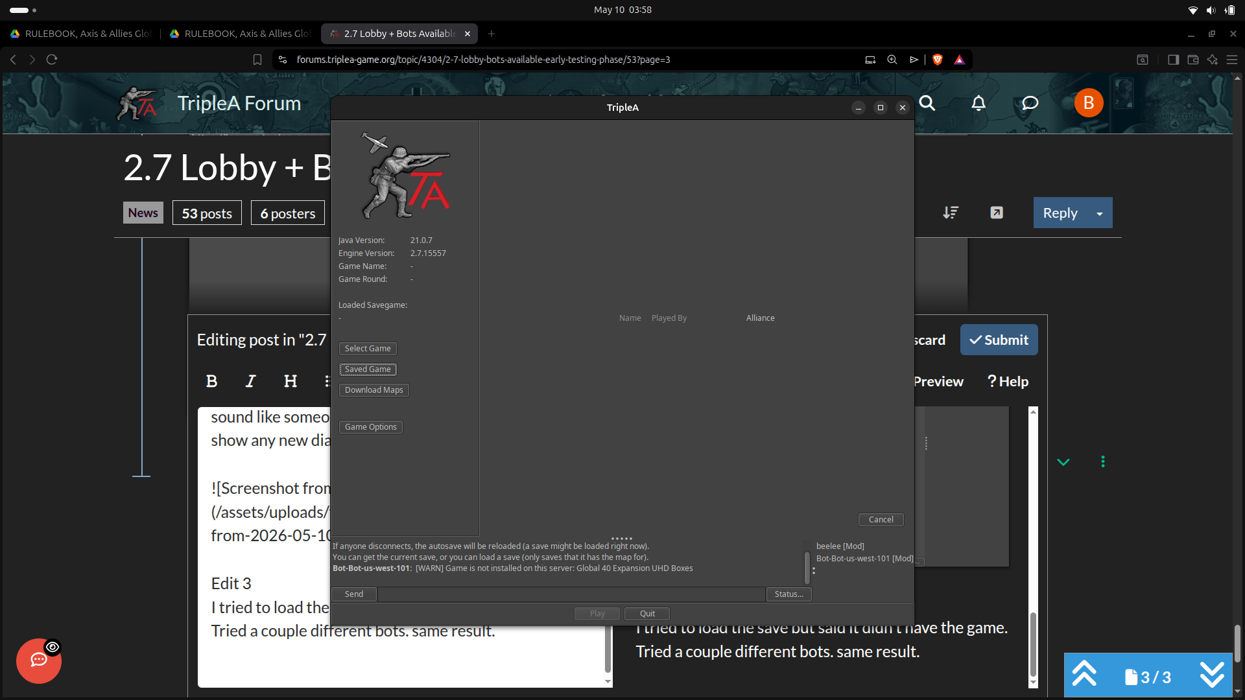The height and width of the screenshot is (700, 1245).
Task: Open the B user avatar menu
Action: 1089,103
